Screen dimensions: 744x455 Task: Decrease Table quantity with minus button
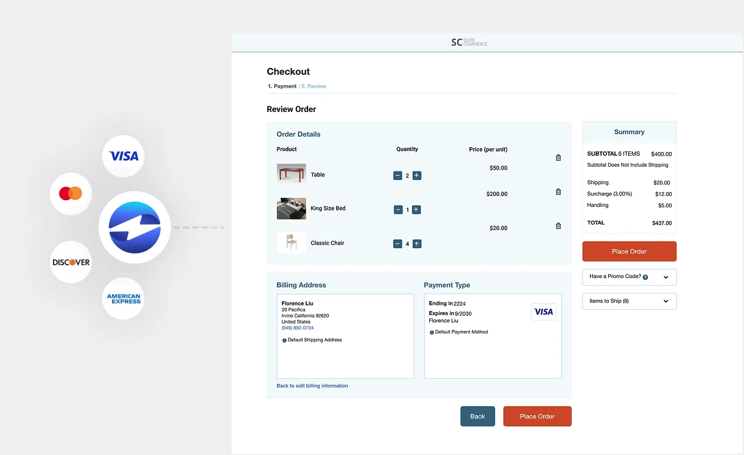[x=398, y=175]
